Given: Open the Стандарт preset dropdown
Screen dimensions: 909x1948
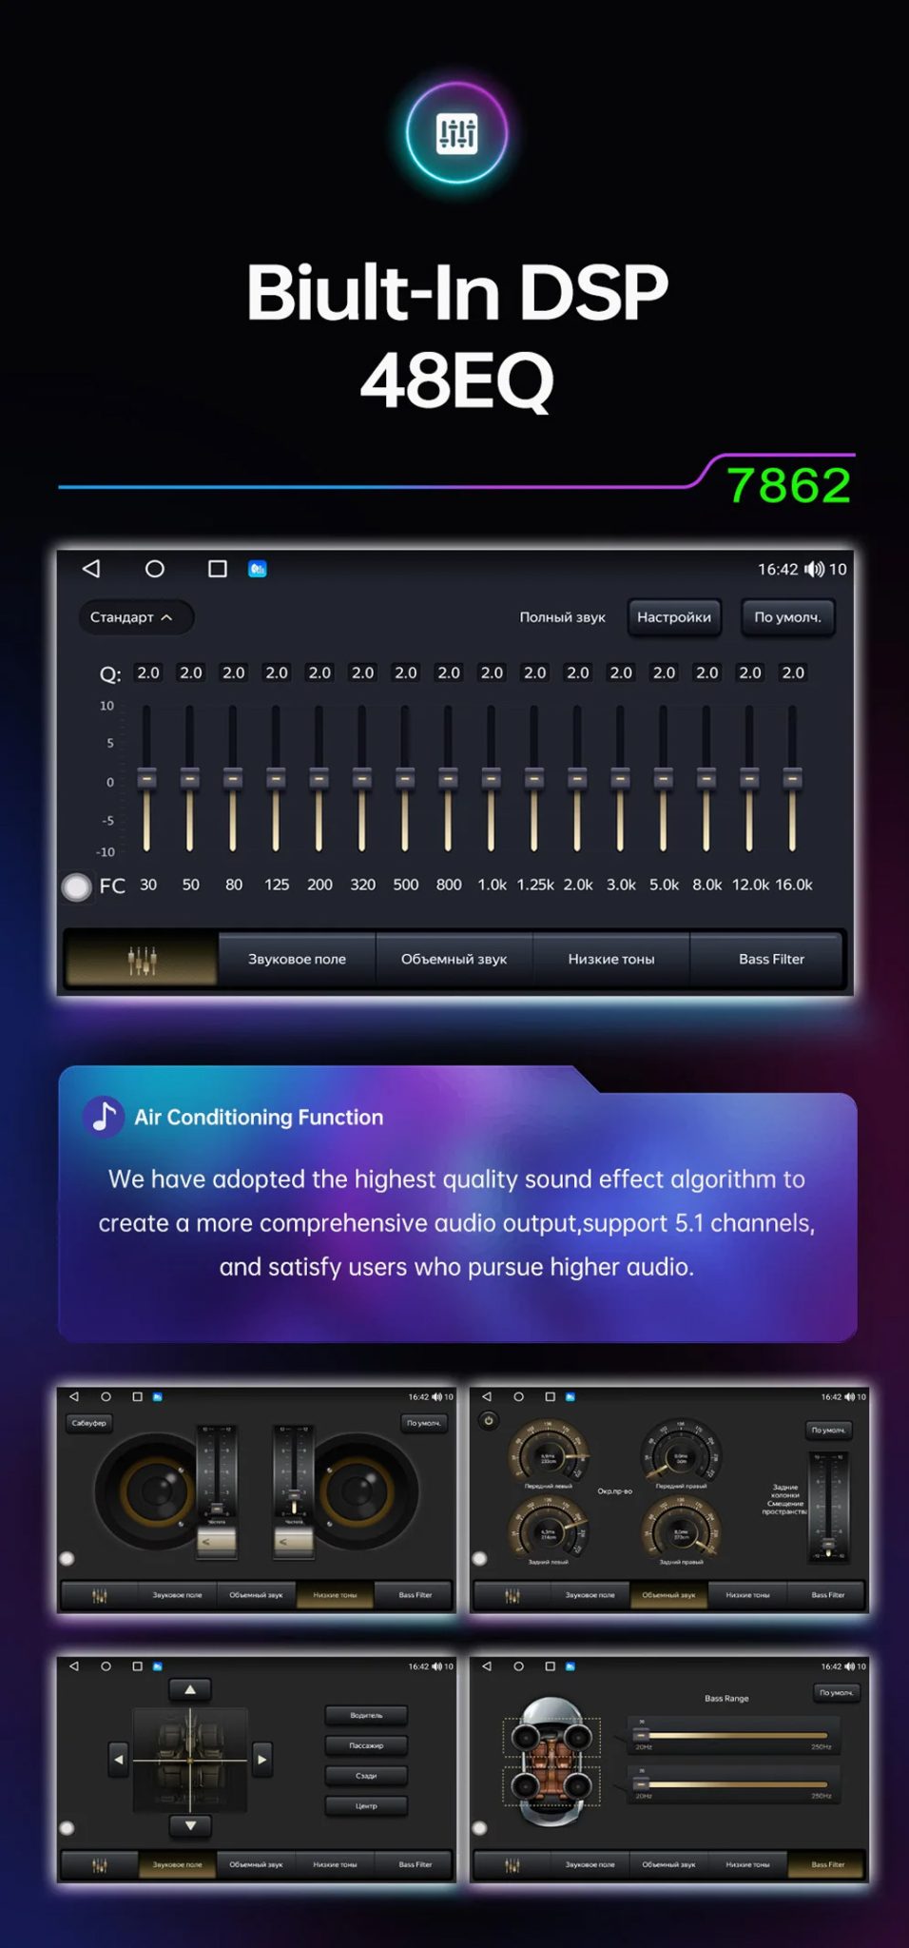Looking at the screenshot, I should pos(135,617).
